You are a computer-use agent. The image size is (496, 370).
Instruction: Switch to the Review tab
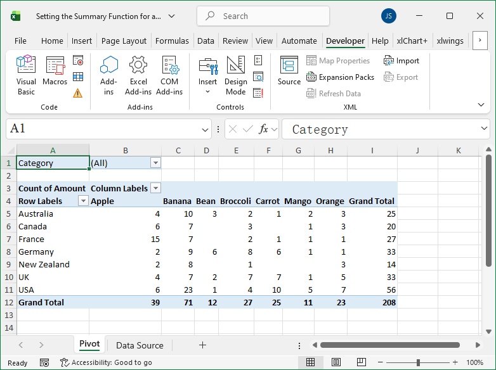235,41
